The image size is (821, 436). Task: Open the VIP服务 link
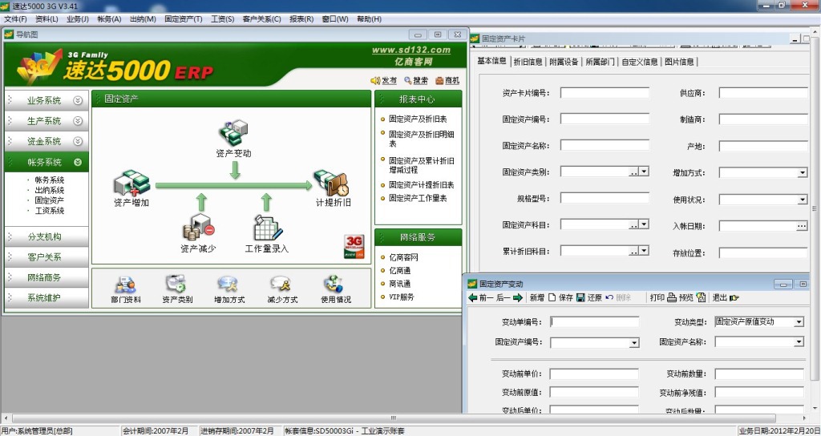pos(401,297)
